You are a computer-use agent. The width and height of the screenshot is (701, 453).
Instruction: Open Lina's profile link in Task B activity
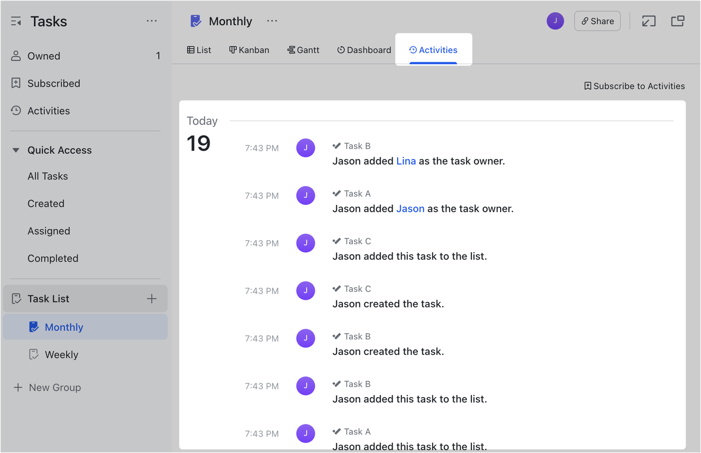[x=406, y=161]
